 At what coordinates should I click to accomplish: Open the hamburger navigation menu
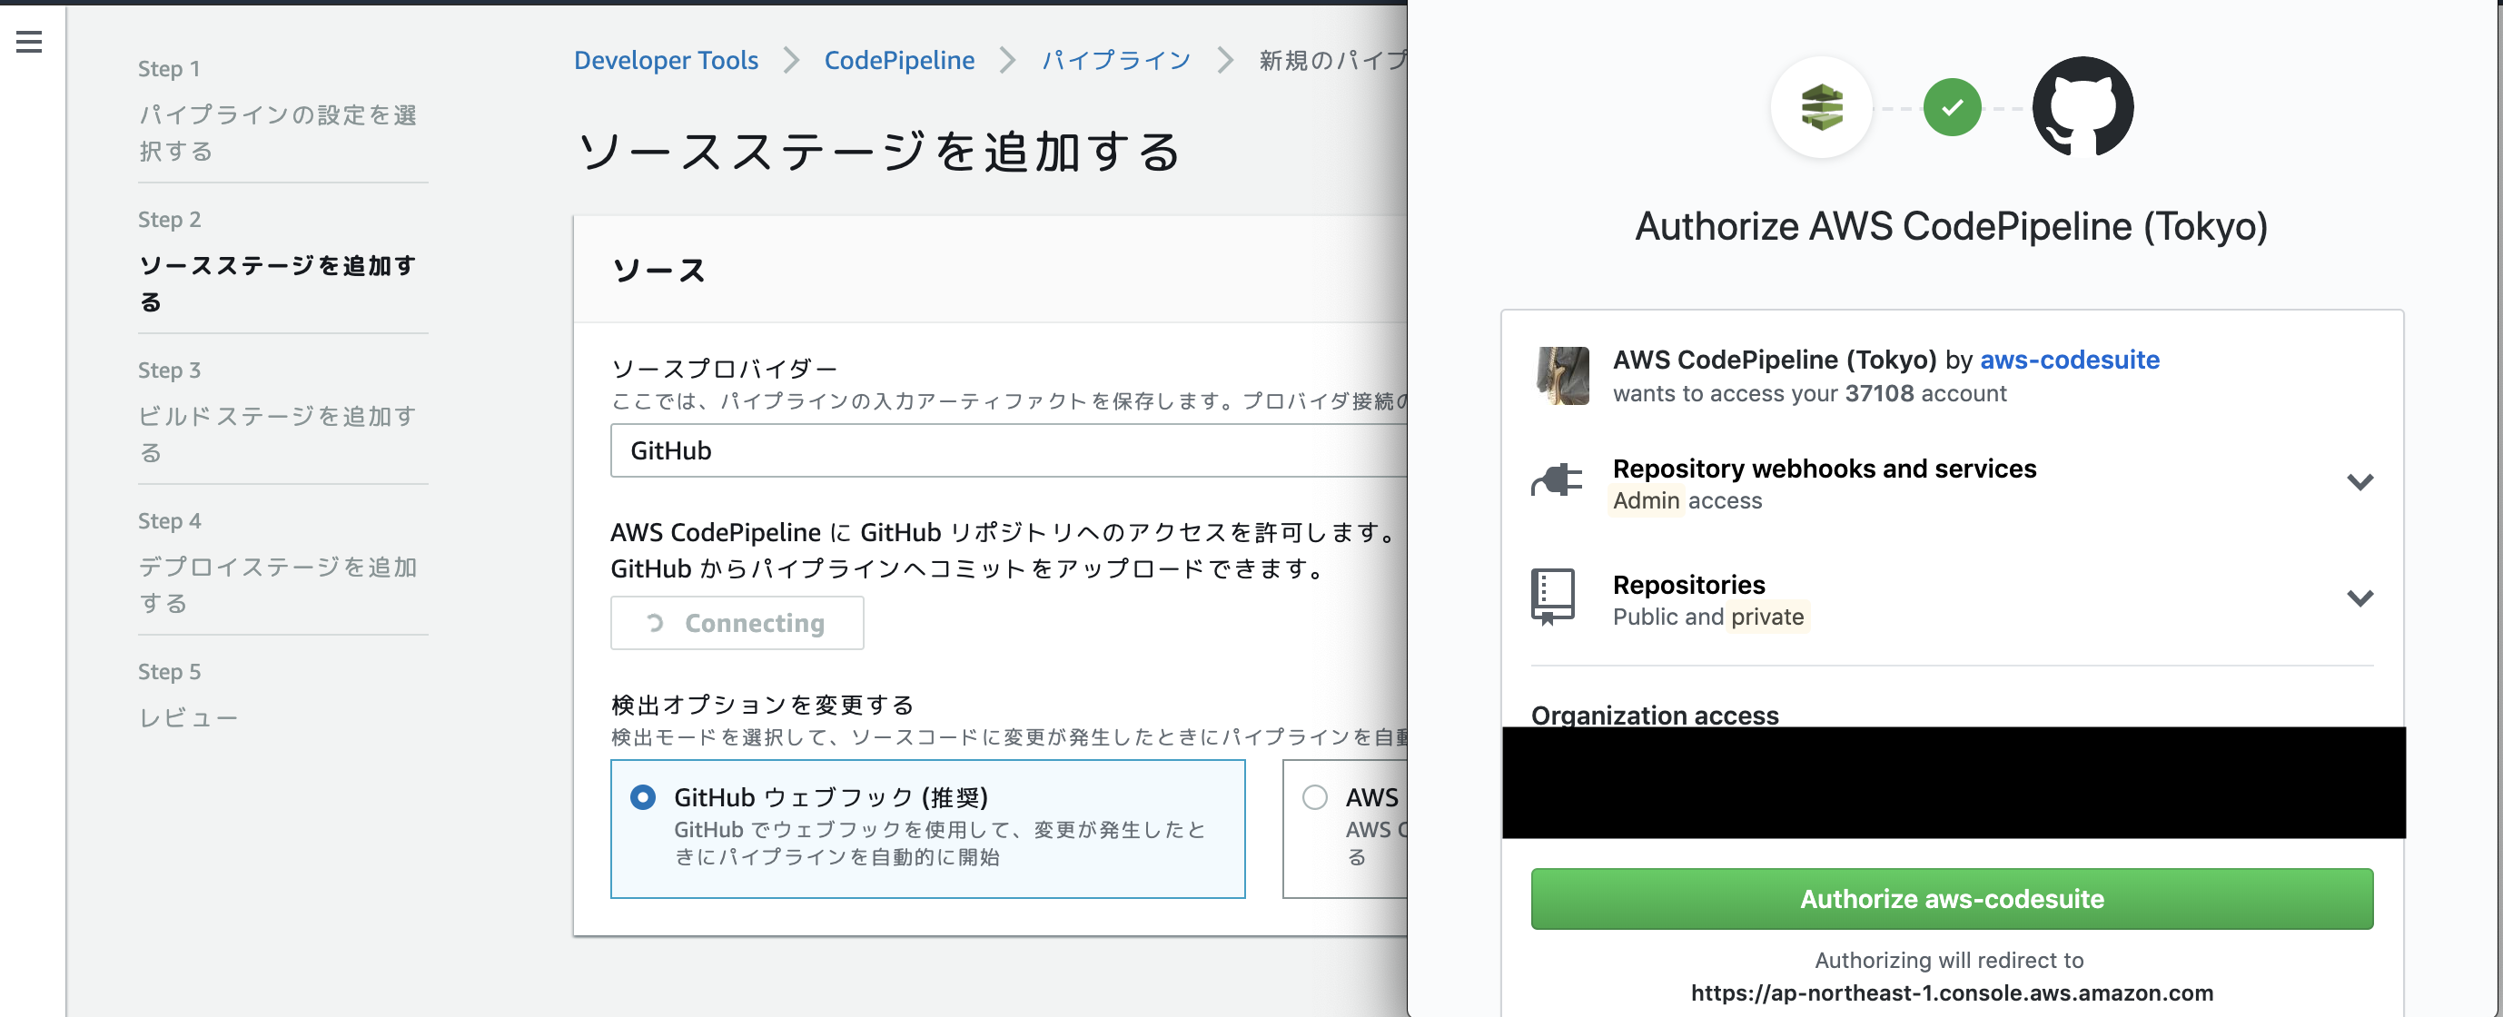click(x=29, y=41)
